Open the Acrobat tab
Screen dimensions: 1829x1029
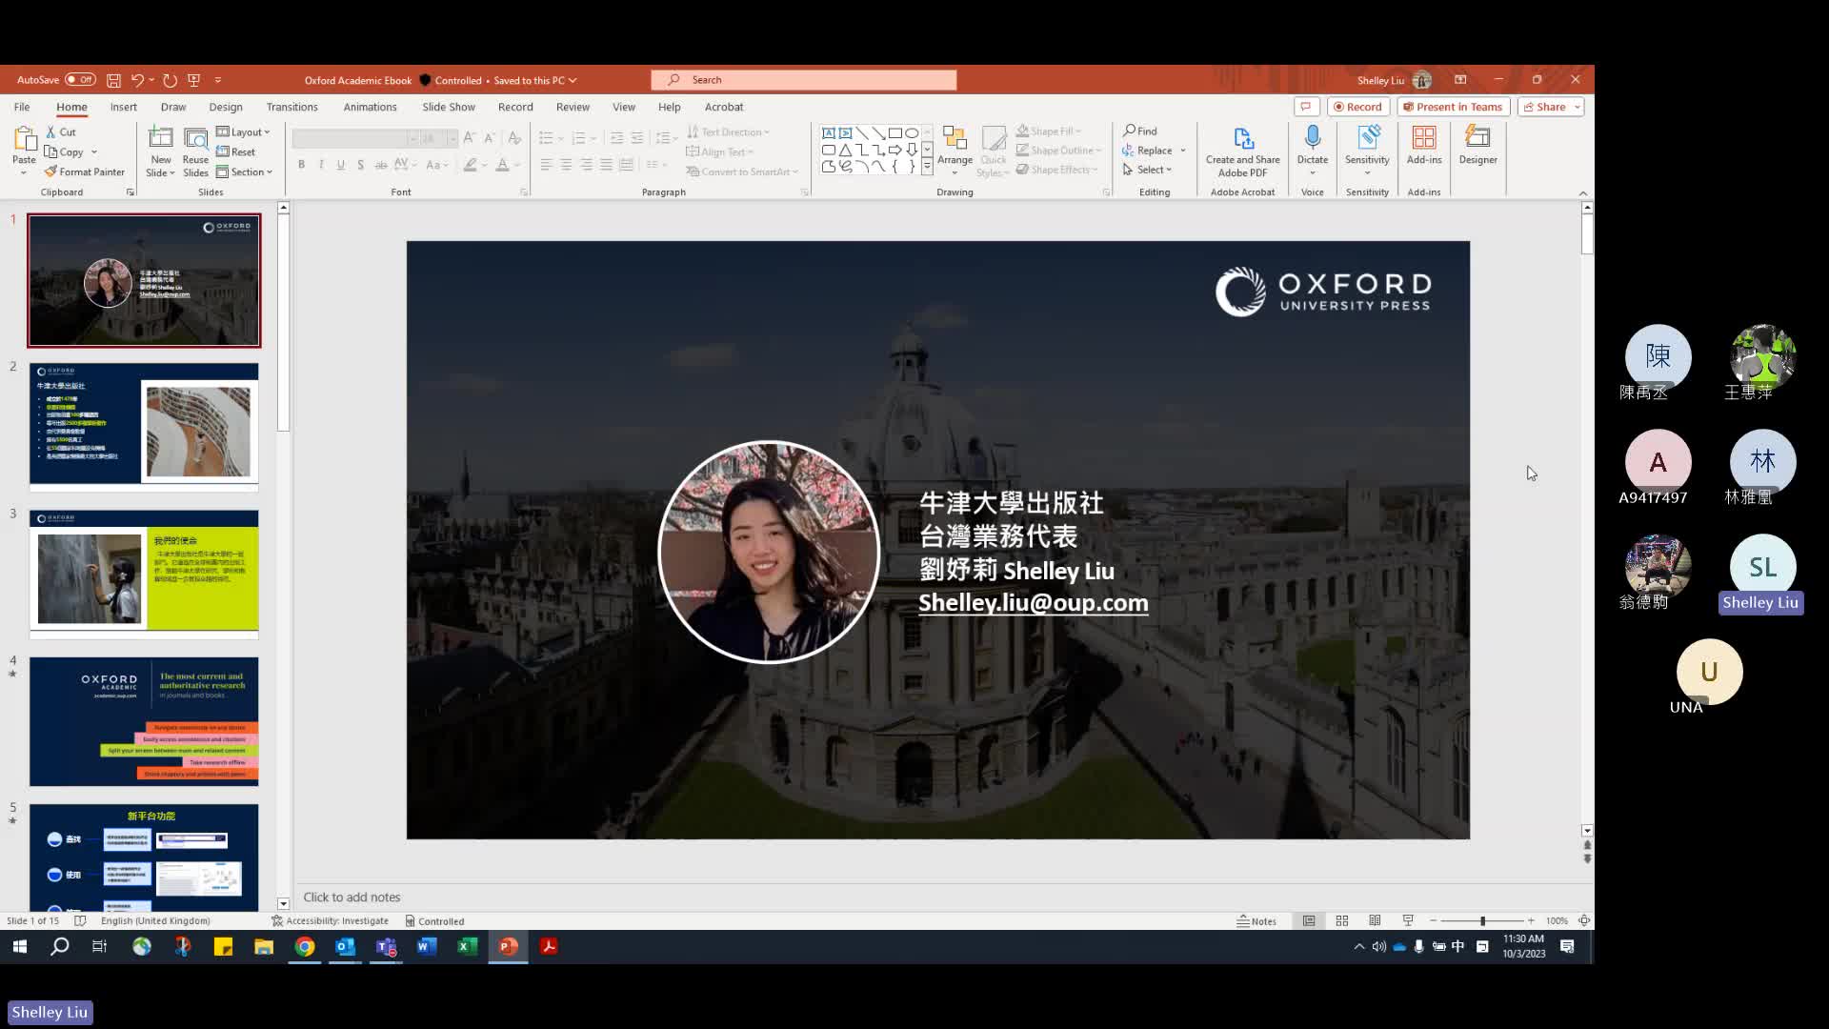tap(724, 107)
